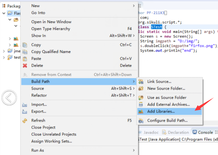The image size is (218, 155).
Task: Click the circular back arrow button
Action: coord(8,98)
